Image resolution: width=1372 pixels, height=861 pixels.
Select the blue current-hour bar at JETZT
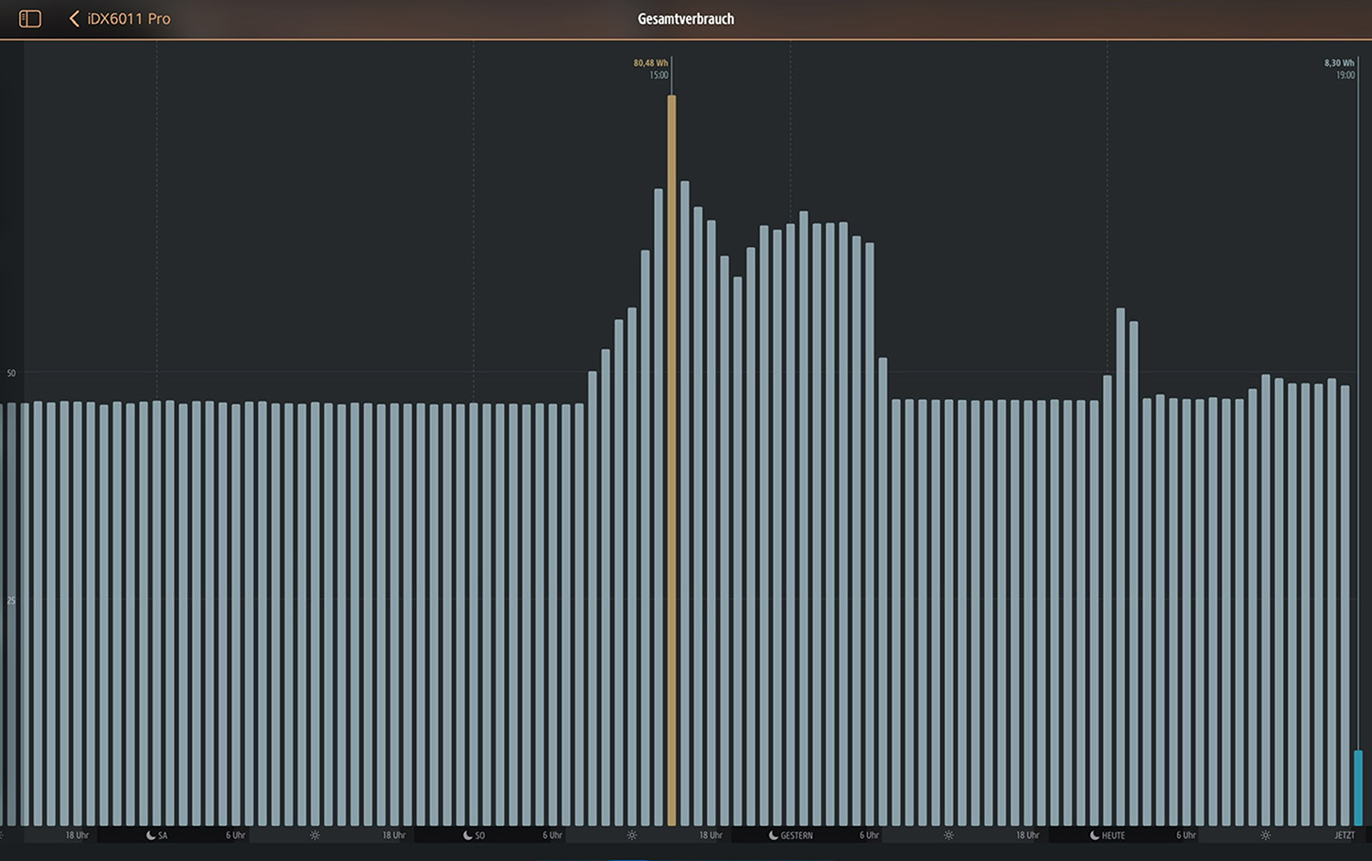(1358, 787)
